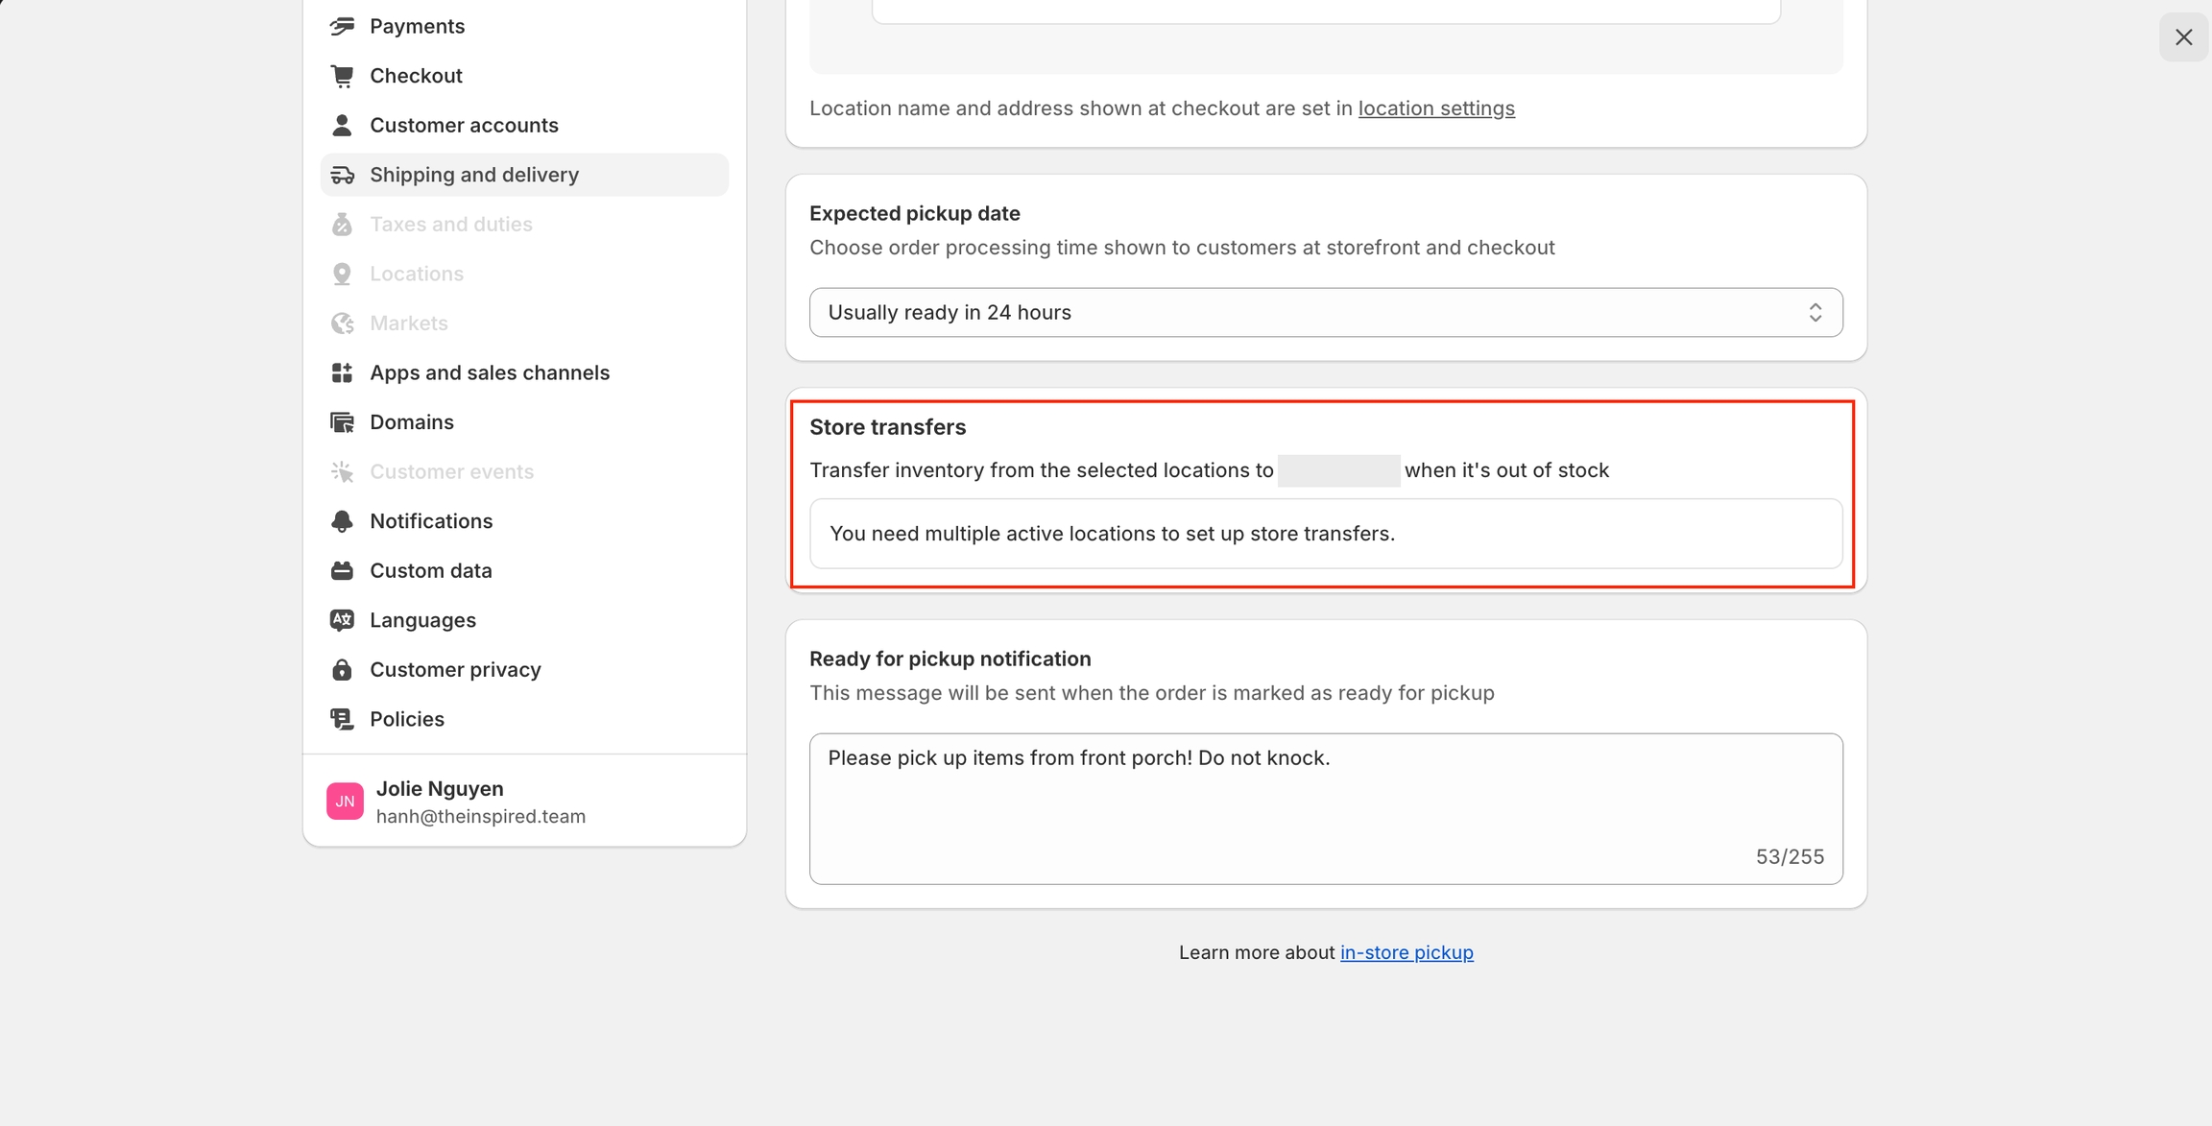
Task: Click the Notifications bell icon
Action: tap(342, 521)
